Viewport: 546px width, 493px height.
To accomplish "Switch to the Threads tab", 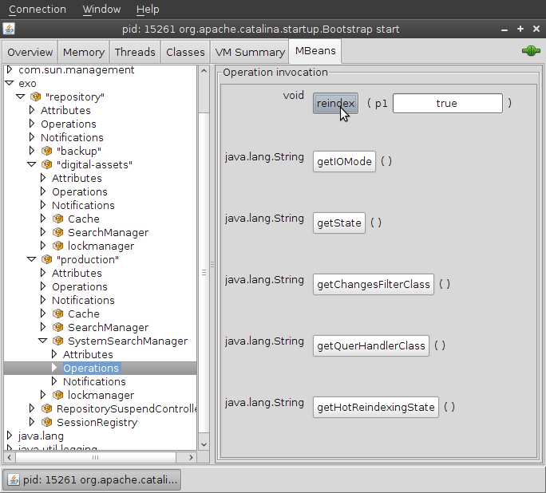I will (135, 52).
